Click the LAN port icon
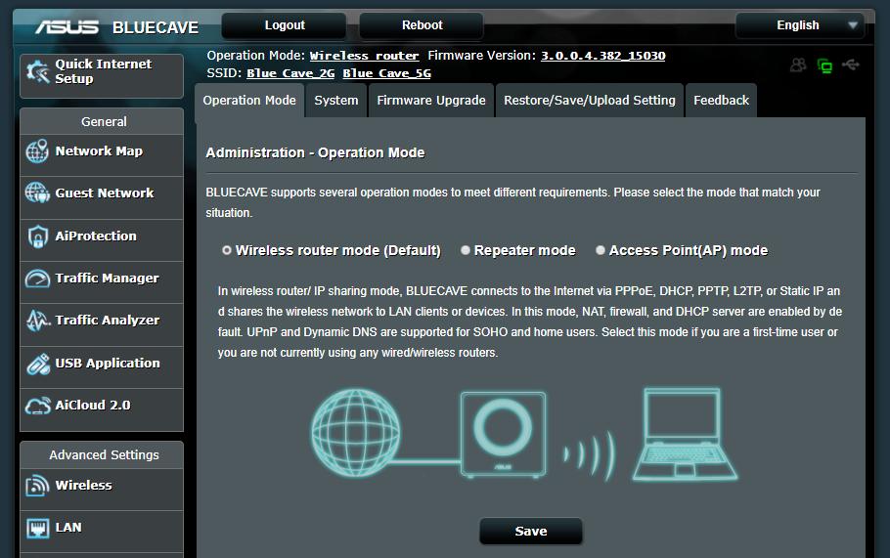 click(x=37, y=528)
